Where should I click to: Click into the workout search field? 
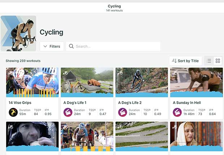116,46
